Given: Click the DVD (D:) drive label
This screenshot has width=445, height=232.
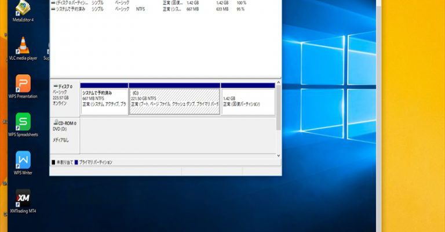Looking at the screenshot, I should pos(60,129).
